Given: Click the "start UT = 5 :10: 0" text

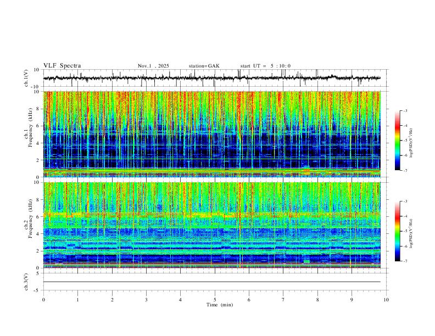Looking at the screenshot, I should point(265,66).
